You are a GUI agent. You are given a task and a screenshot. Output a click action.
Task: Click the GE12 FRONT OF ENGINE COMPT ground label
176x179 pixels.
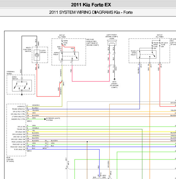[114, 85]
